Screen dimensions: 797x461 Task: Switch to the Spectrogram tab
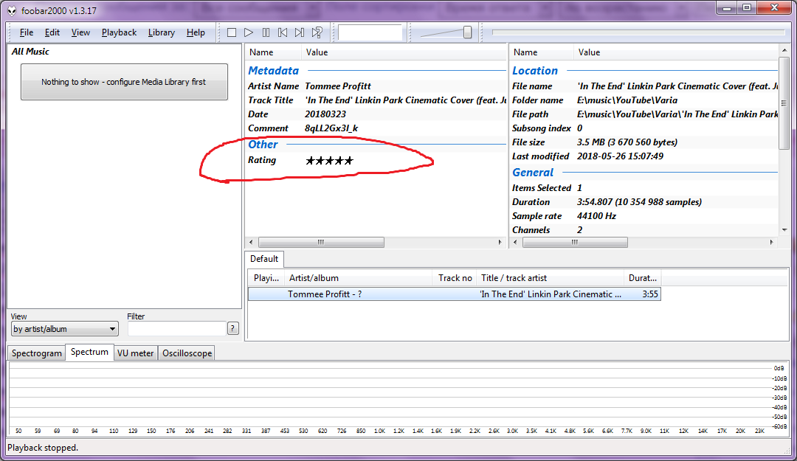click(x=37, y=353)
